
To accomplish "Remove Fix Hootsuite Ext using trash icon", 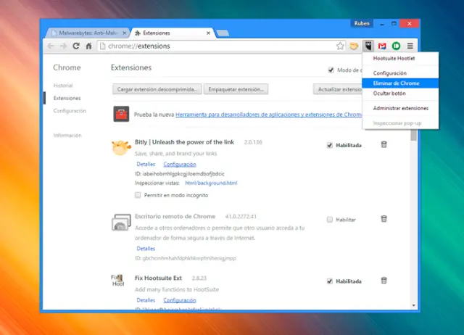I will coord(384,281).
